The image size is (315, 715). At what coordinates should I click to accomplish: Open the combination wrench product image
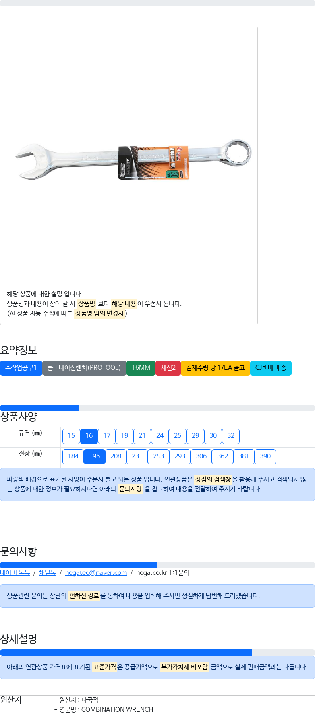[x=133, y=160]
